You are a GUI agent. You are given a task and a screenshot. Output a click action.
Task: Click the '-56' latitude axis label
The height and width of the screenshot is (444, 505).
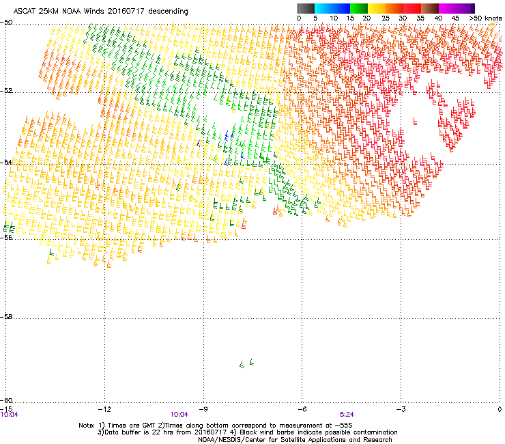[6, 237]
